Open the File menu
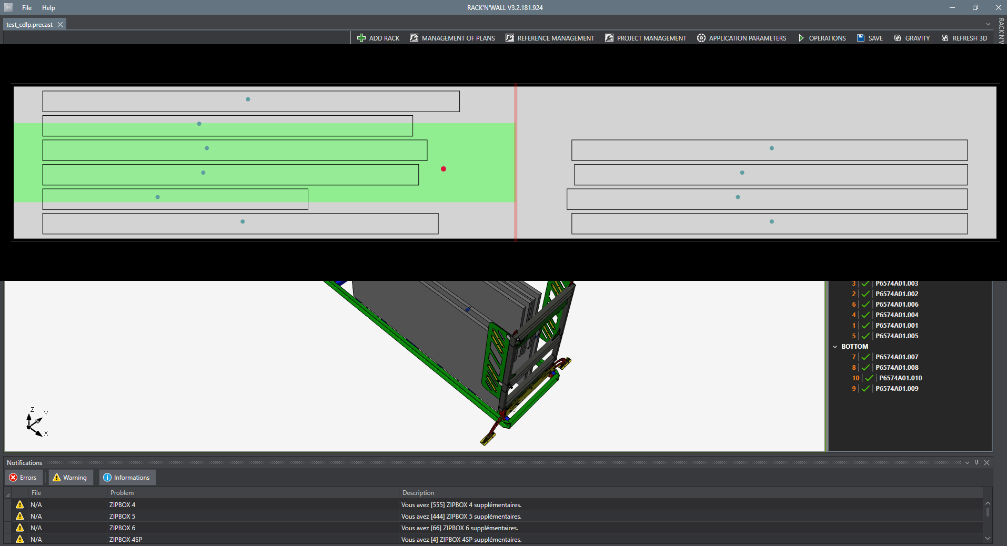1007x546 pixels. 27,8
